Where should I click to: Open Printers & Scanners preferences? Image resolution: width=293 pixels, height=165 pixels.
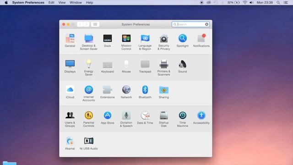click(164, 67)
